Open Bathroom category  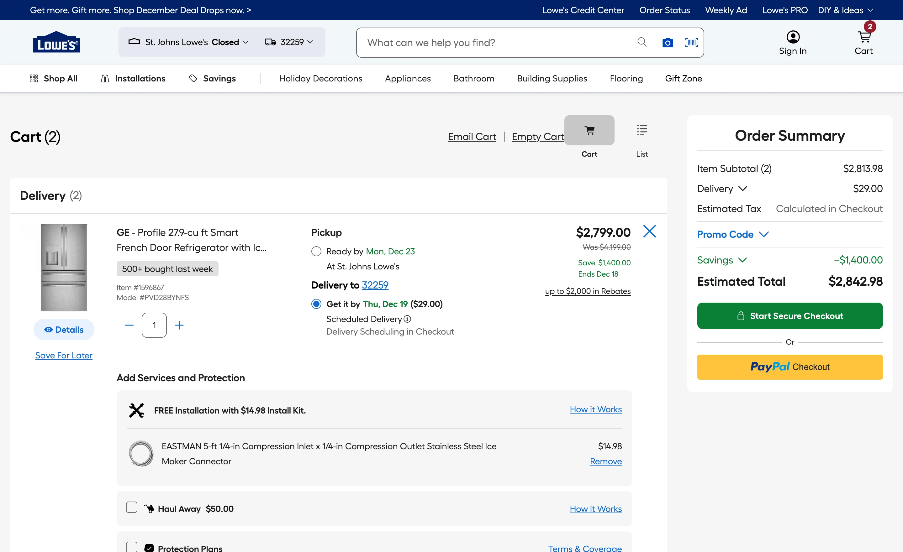tap(474, 78)
